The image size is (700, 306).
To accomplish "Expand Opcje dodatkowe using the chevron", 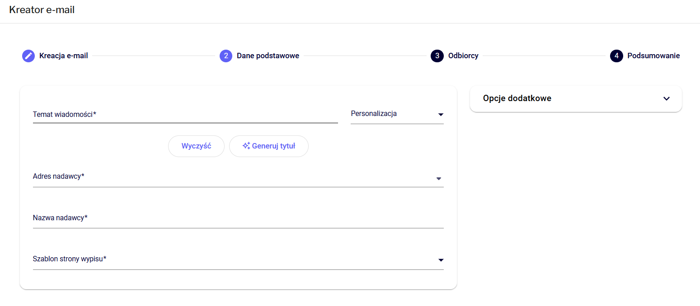I will [x=666, y=98].
